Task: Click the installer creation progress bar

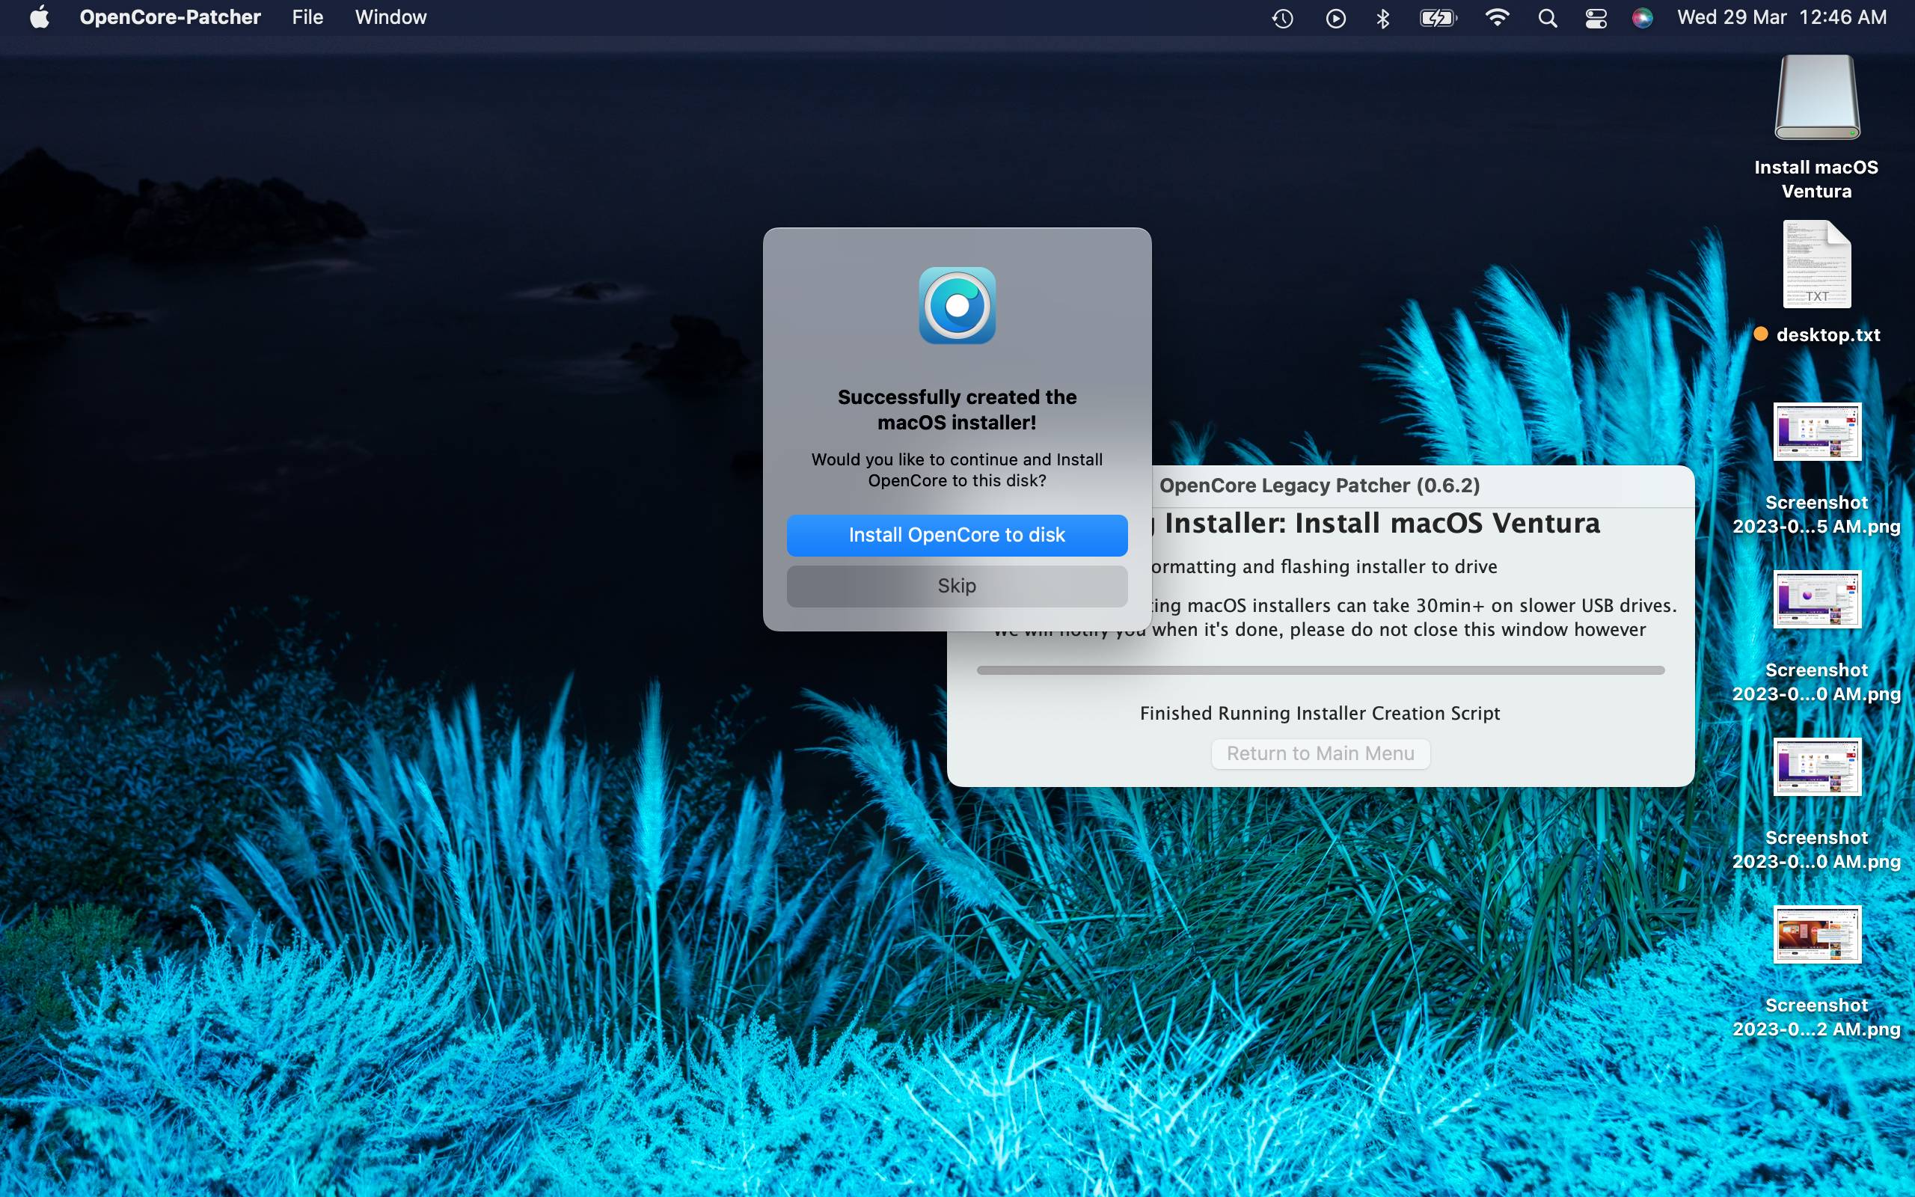Action: (1320, 670)
